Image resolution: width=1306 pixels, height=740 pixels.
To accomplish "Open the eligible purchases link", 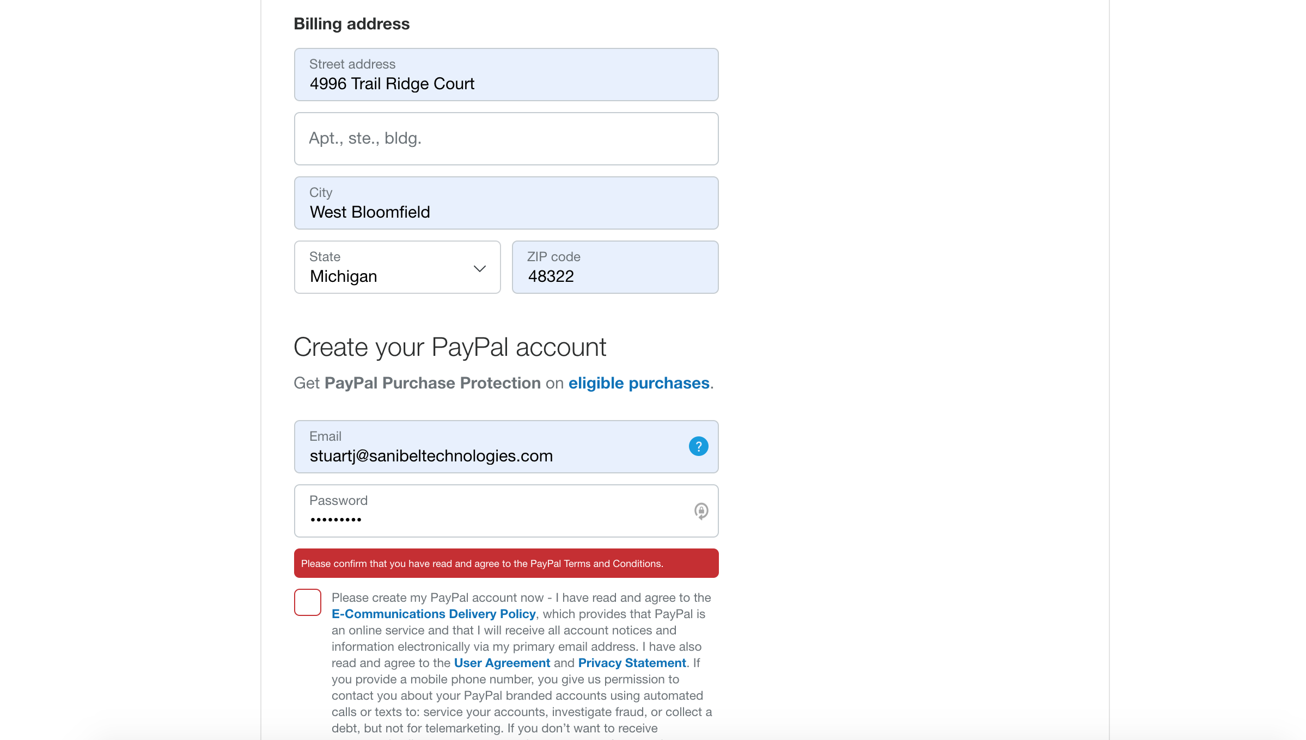I will pos(638,383).
